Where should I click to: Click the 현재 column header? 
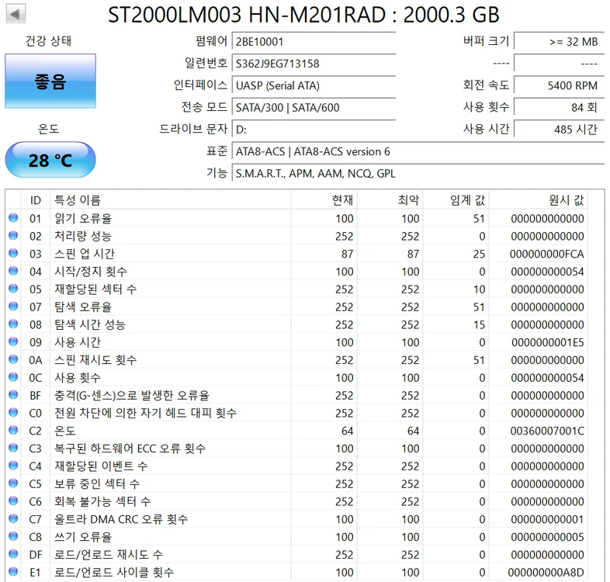click(324, 200)
